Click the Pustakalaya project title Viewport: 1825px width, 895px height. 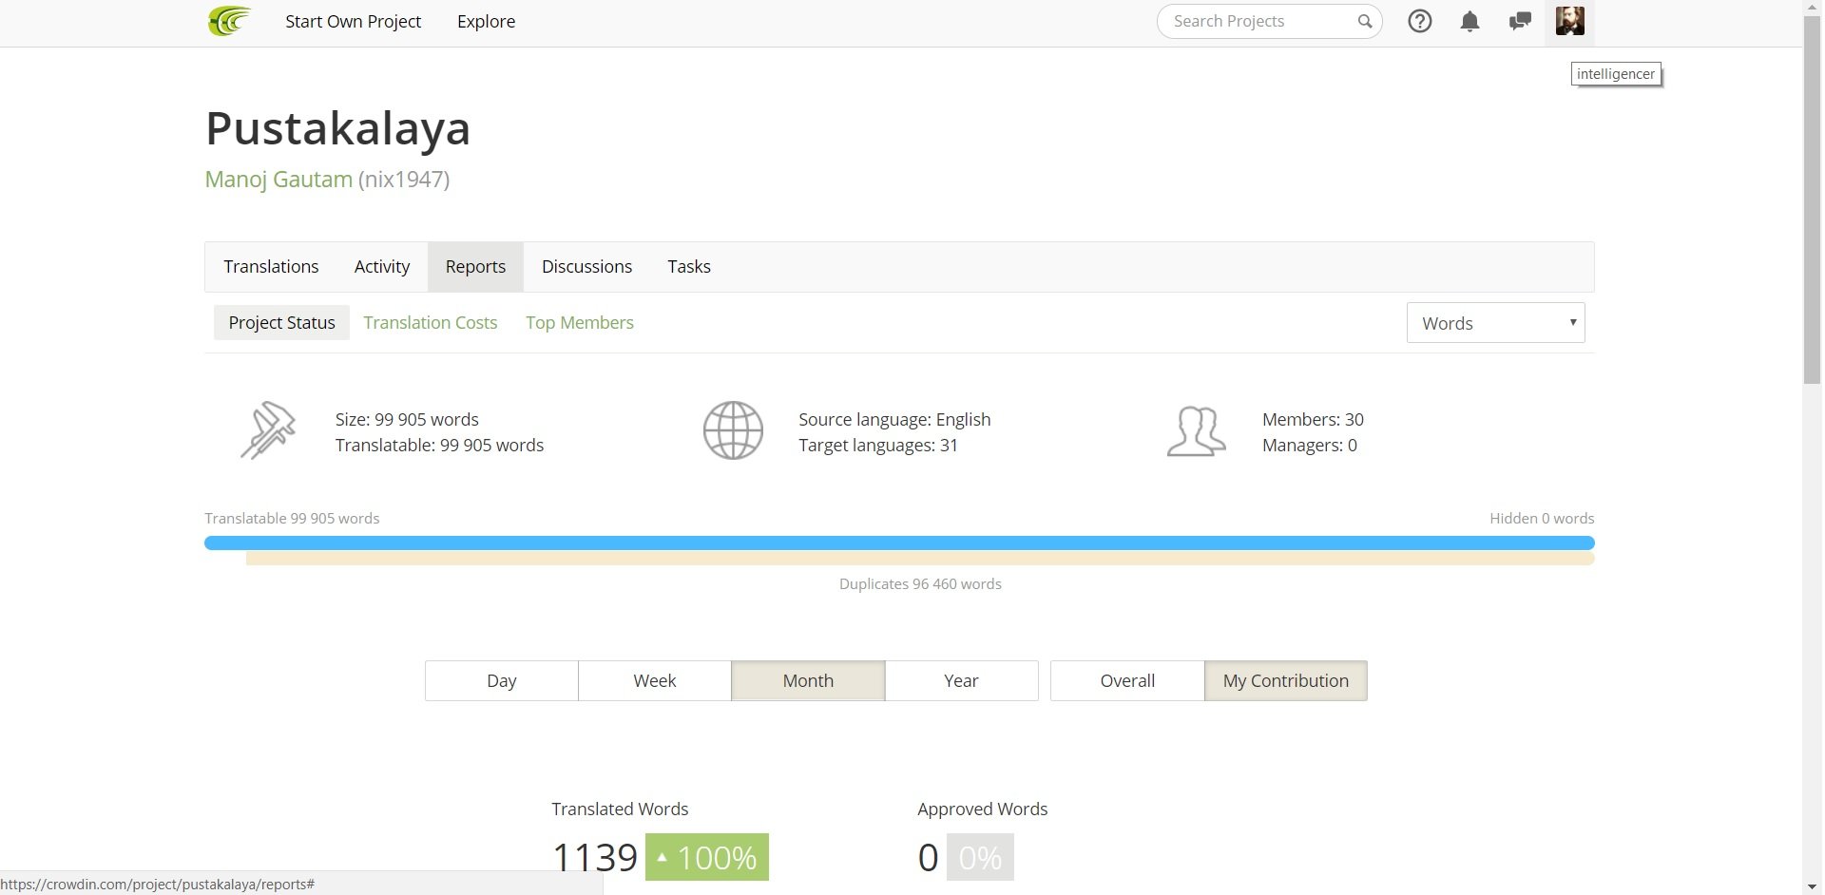click(x=337, y=128)
